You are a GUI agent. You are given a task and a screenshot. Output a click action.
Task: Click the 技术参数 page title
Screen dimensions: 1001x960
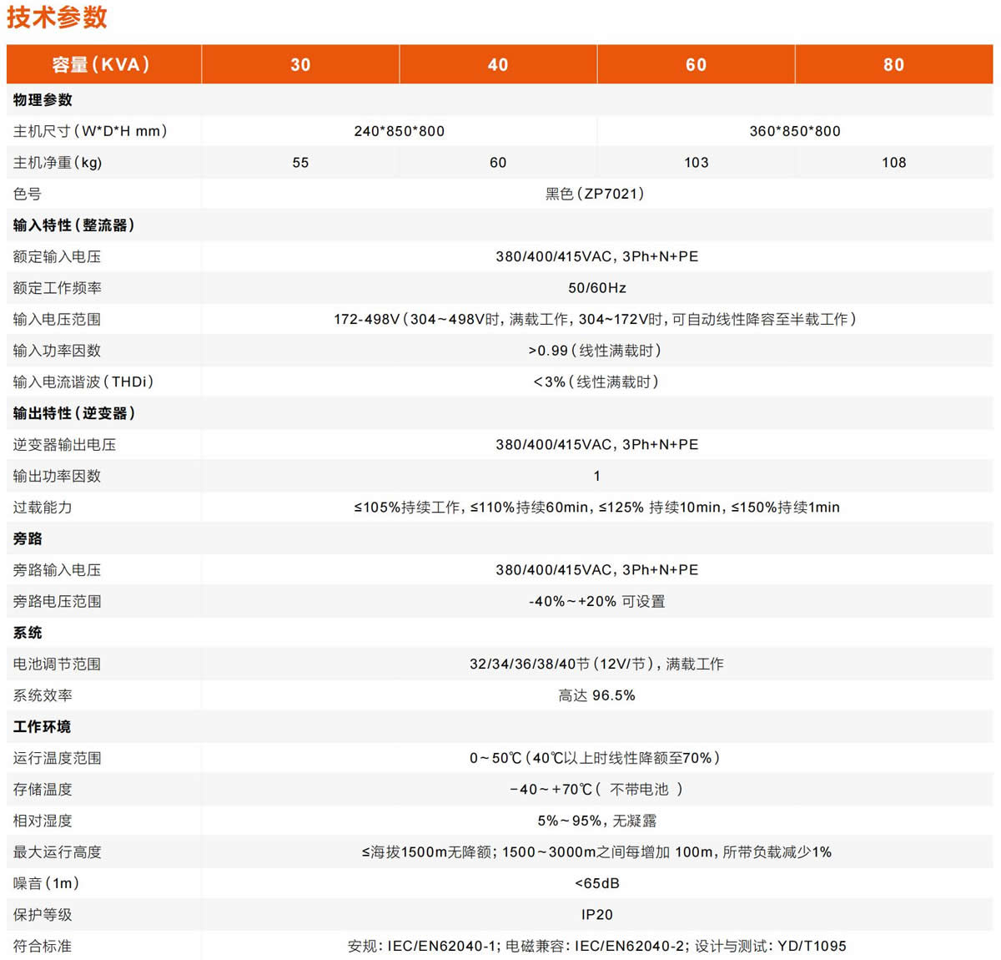click(57, 18)
